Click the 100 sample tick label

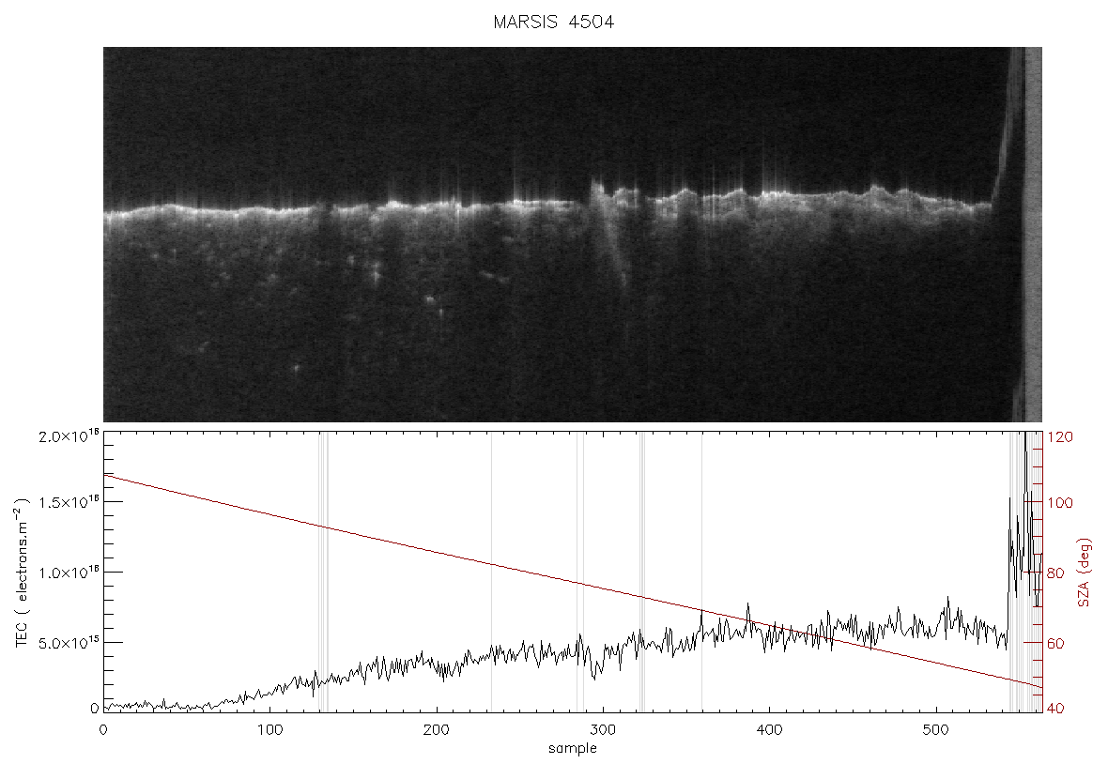[x=269, y=729]
